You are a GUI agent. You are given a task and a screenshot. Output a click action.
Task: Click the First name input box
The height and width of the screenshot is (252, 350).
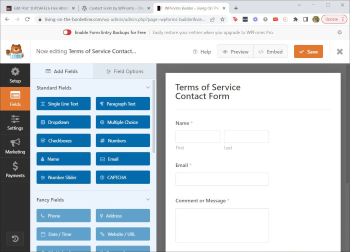pos(198,136)
